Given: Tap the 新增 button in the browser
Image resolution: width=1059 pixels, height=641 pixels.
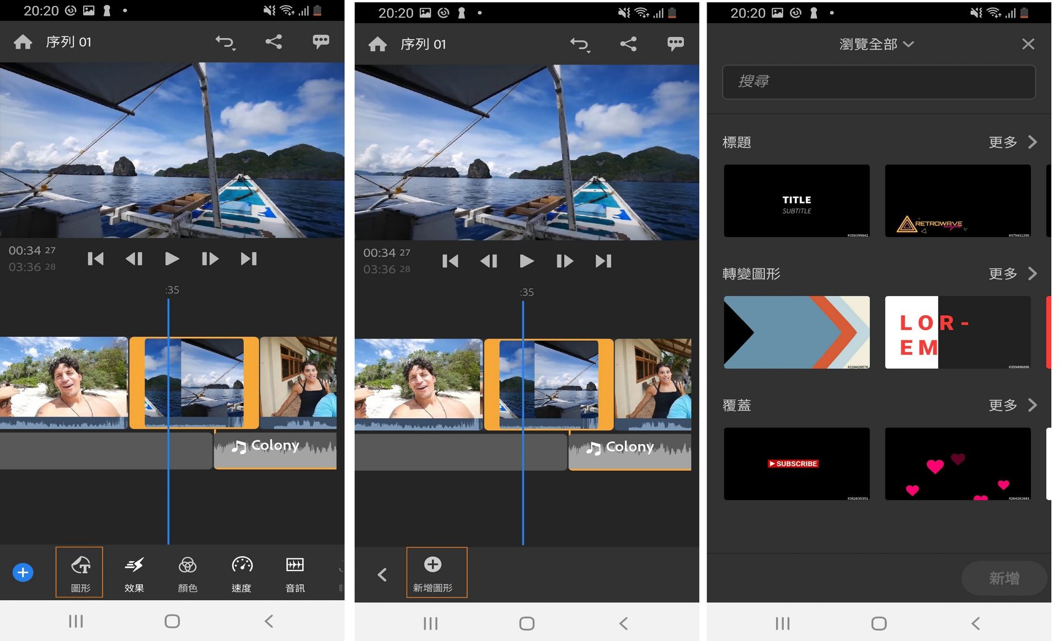Looking at the screenshot, I should click(1003, 578).
